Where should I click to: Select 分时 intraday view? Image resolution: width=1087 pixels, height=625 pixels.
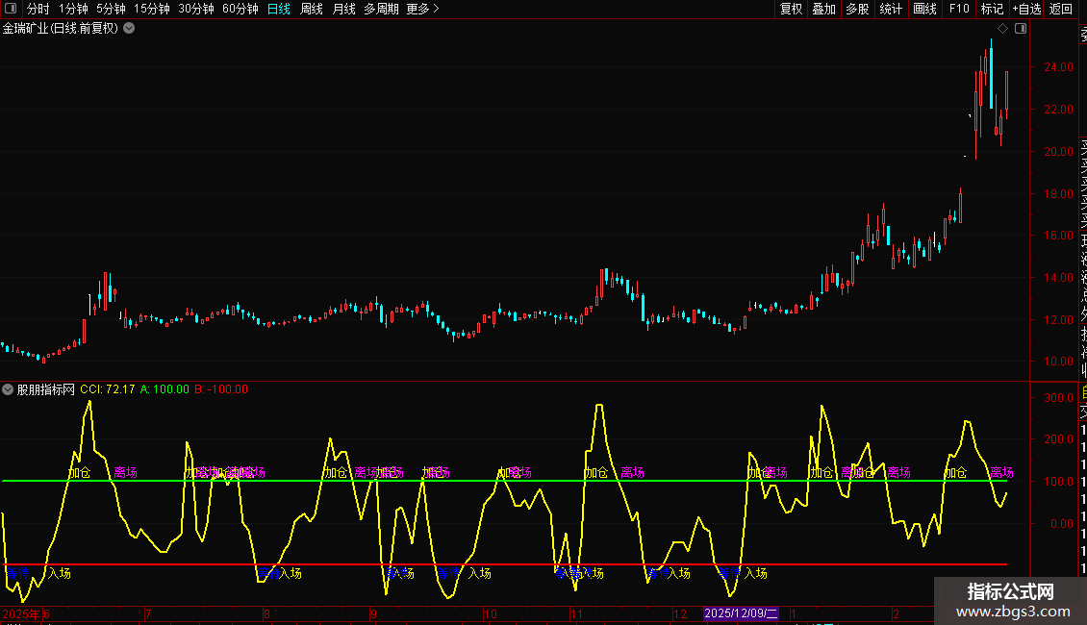[38, 9]
